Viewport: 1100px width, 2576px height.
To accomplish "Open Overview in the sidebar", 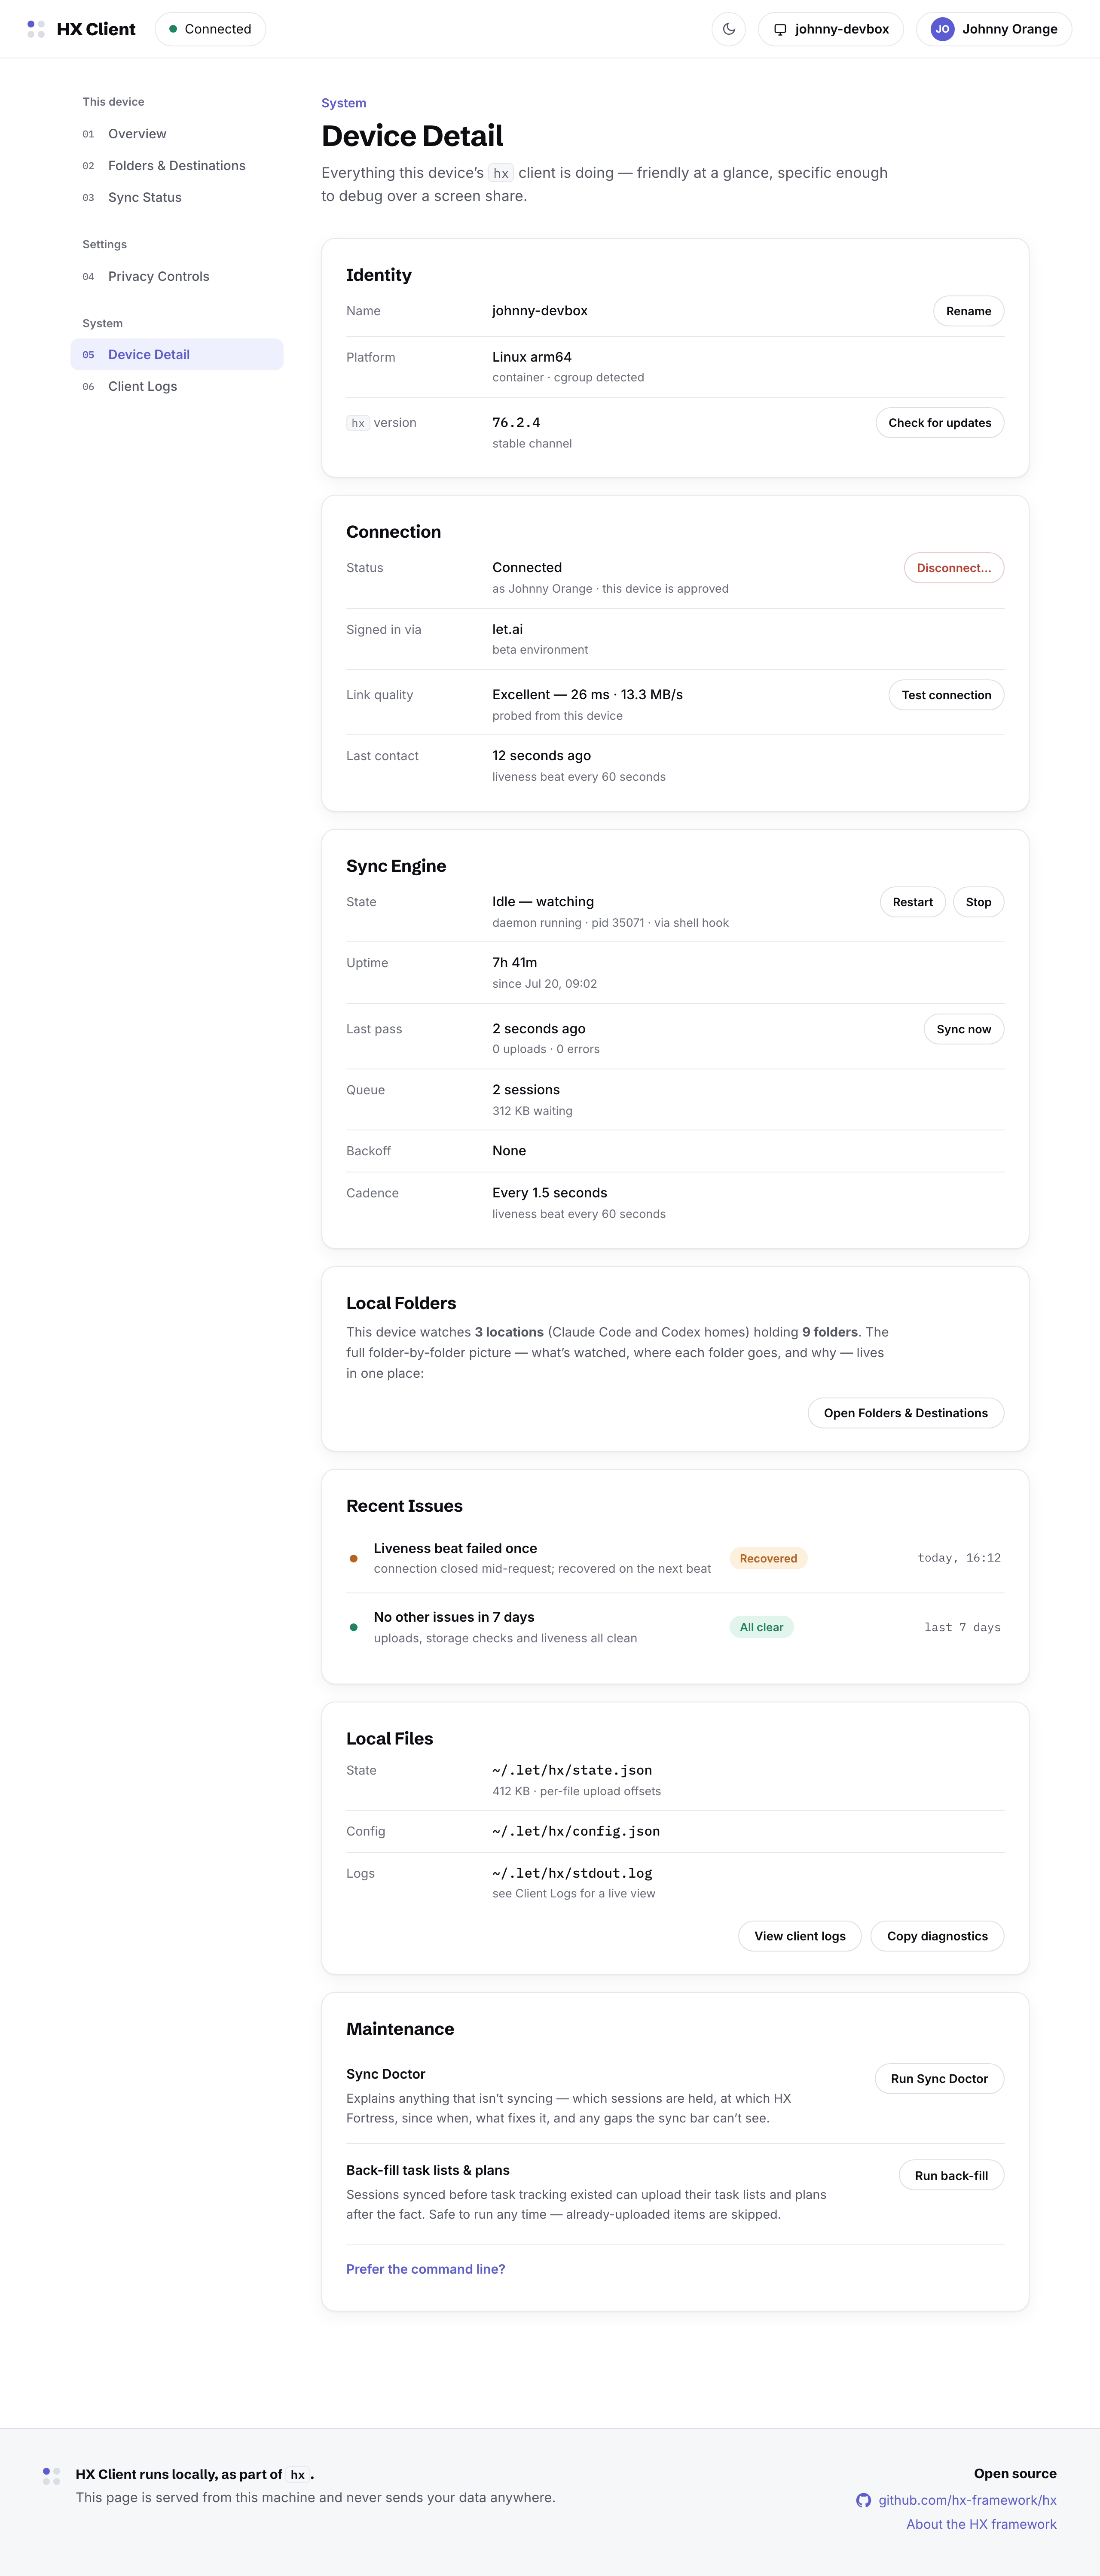I will [176, 134].
